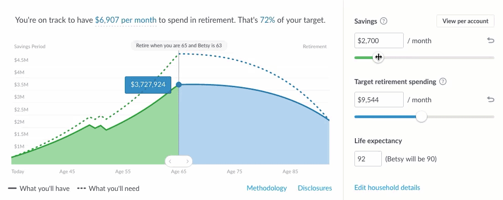Click the Target retirement spending slider handle
Image resolution: width=503 pixels, height=200 pixels.
[421, 117]
